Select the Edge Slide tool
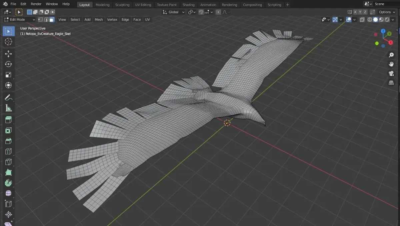The width and height of the screenshot is (400, 226). pos(9,204)
